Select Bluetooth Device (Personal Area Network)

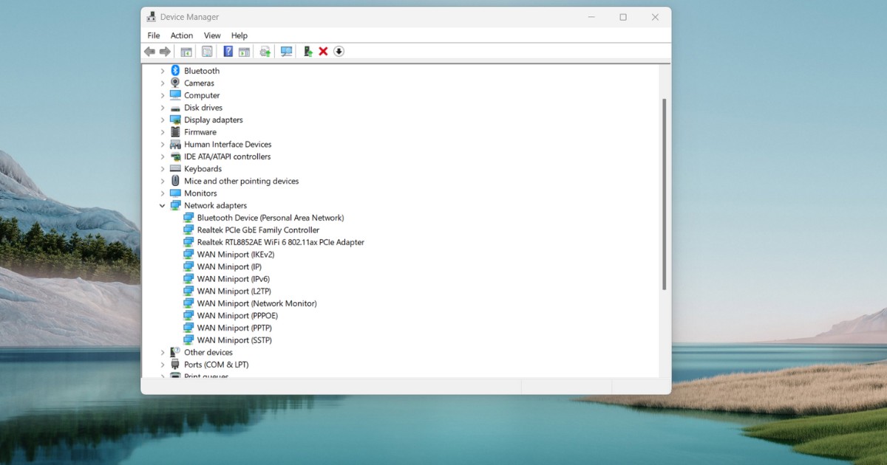(x=270, y=218)
